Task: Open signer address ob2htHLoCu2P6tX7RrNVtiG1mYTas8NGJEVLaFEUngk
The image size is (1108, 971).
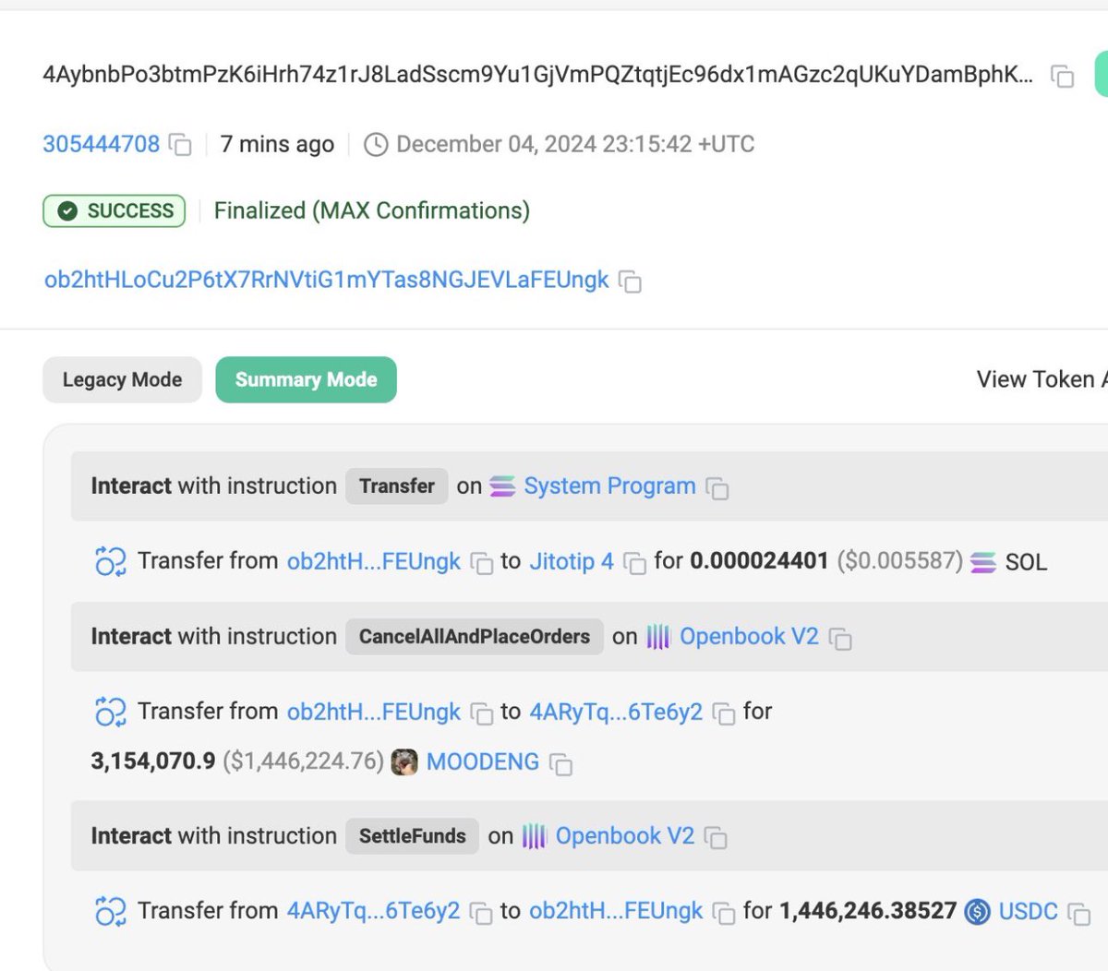Action: [327, 280]
